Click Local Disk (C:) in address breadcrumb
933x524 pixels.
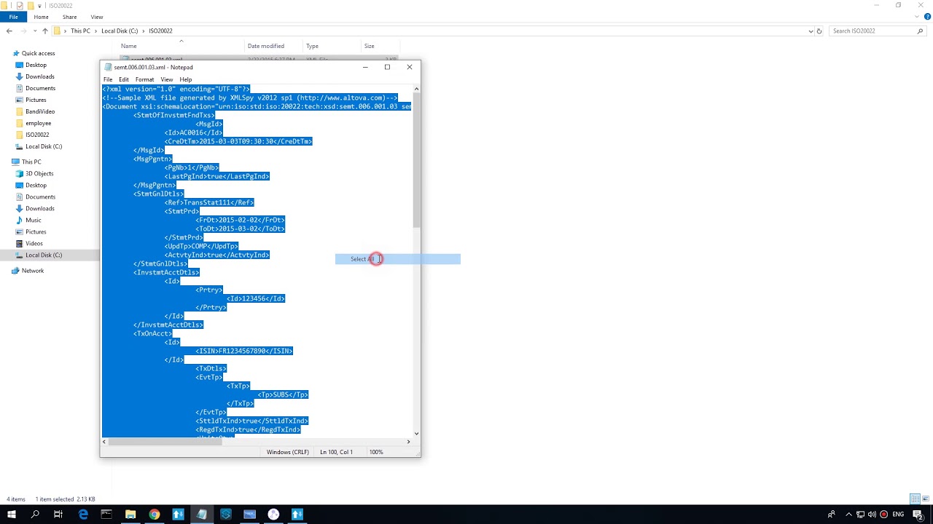click(x=120, y=31)
